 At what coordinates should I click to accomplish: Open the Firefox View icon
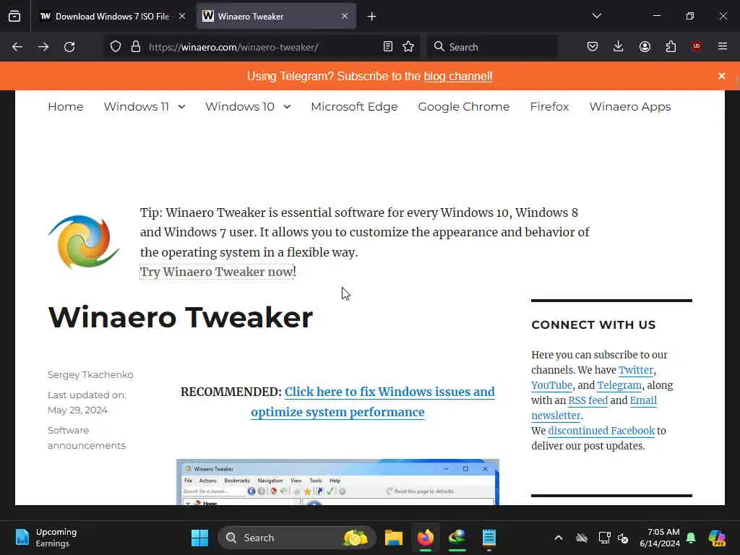[14, 16]
